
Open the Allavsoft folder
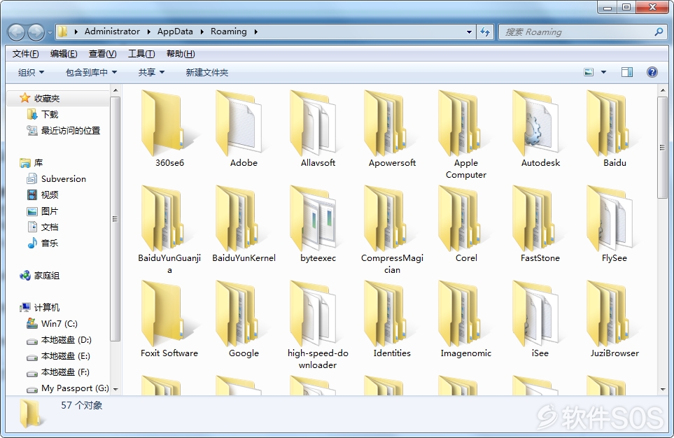pyautogui.click(x=318, y=129)
